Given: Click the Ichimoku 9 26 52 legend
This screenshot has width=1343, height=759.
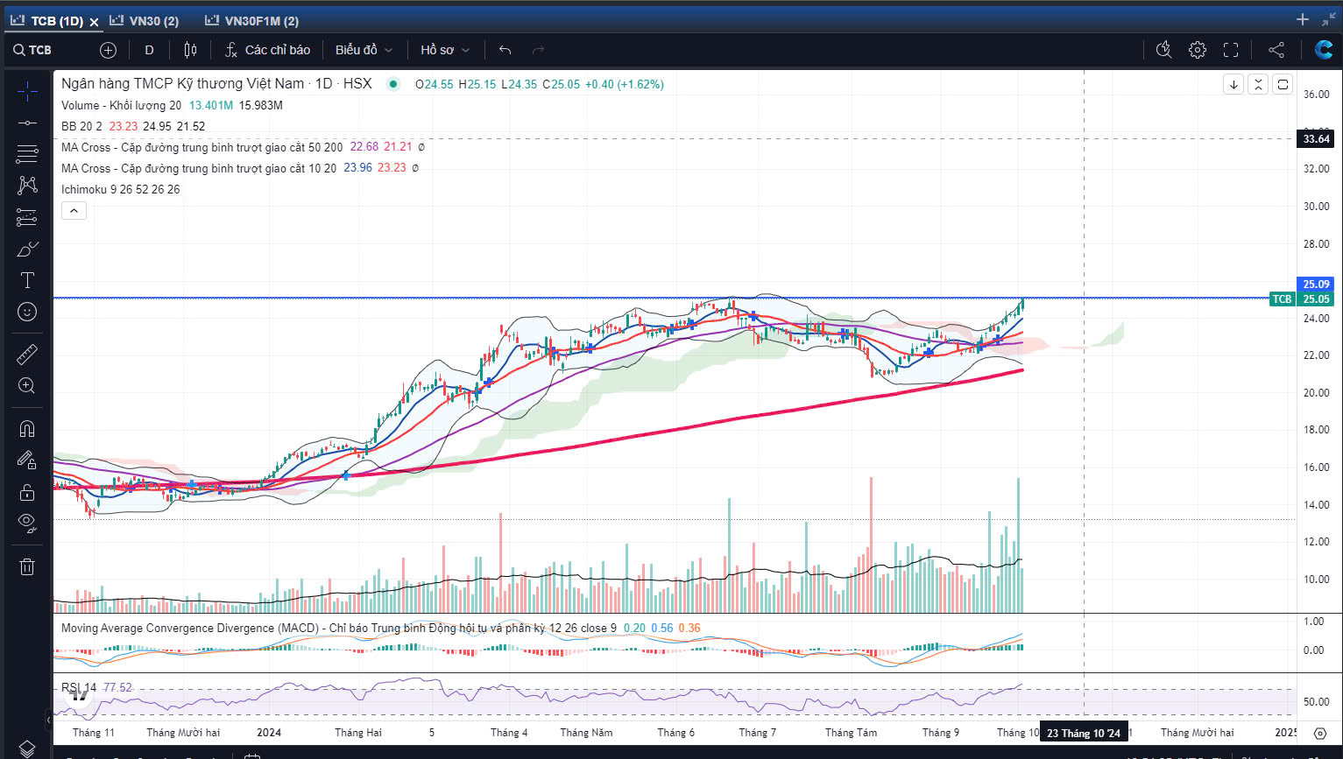Looking at the screenshot, I should click(120, 189).
